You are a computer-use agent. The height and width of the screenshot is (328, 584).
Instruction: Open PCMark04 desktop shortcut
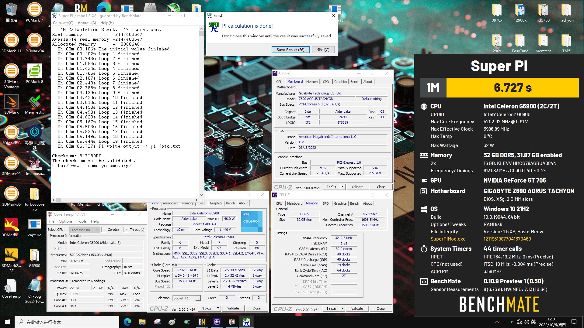(x=34, y=43)
